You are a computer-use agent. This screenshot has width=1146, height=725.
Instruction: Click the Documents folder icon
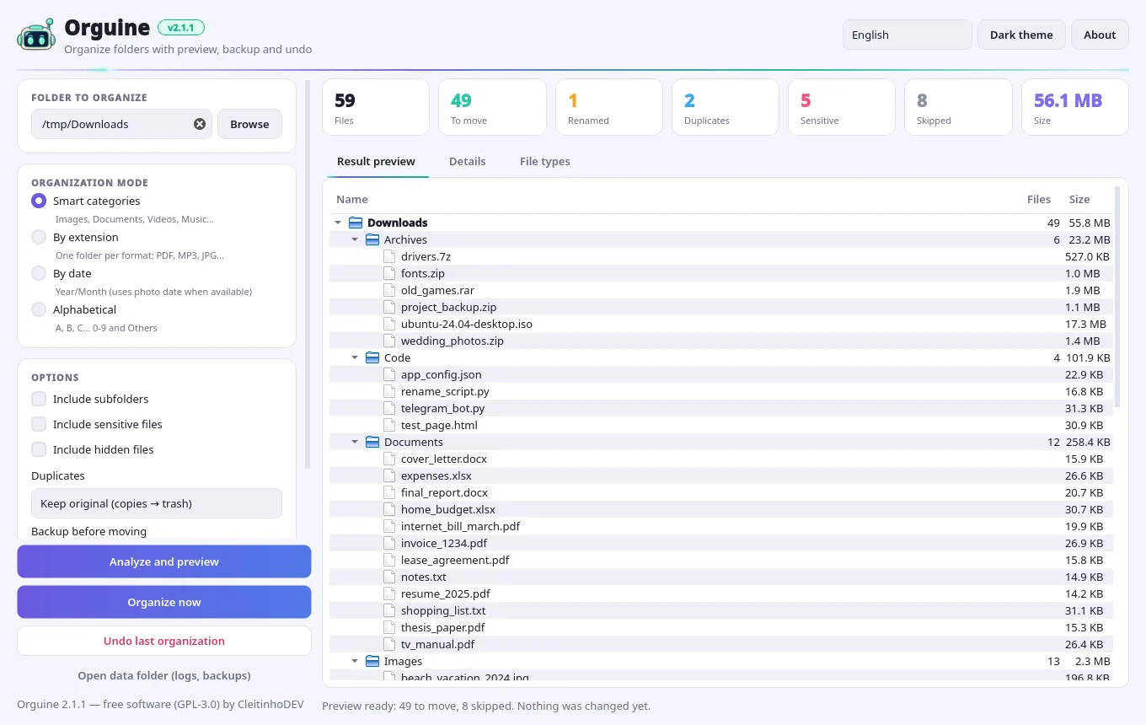coord(372,442)
